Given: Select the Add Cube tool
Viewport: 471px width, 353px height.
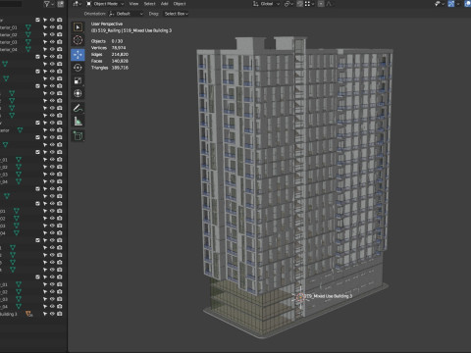Looking at the screenshot, I should pyautogui.click(x=78, y=135).
